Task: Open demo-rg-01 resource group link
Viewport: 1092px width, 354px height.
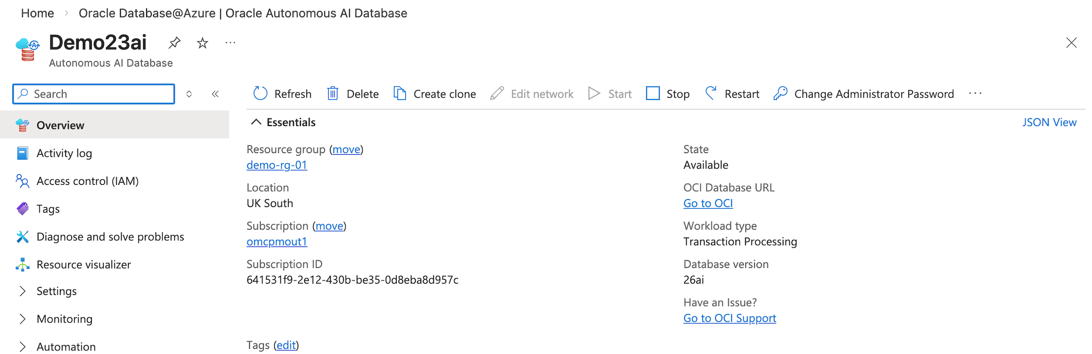Action: pyautogui.click(x=277, y=165)
